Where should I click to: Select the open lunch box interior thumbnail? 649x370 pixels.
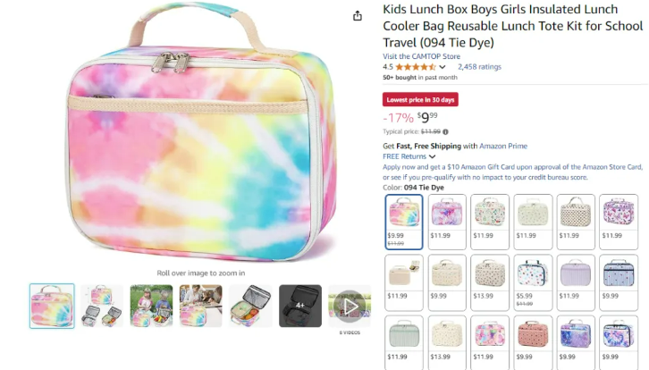tap(250, 306)
